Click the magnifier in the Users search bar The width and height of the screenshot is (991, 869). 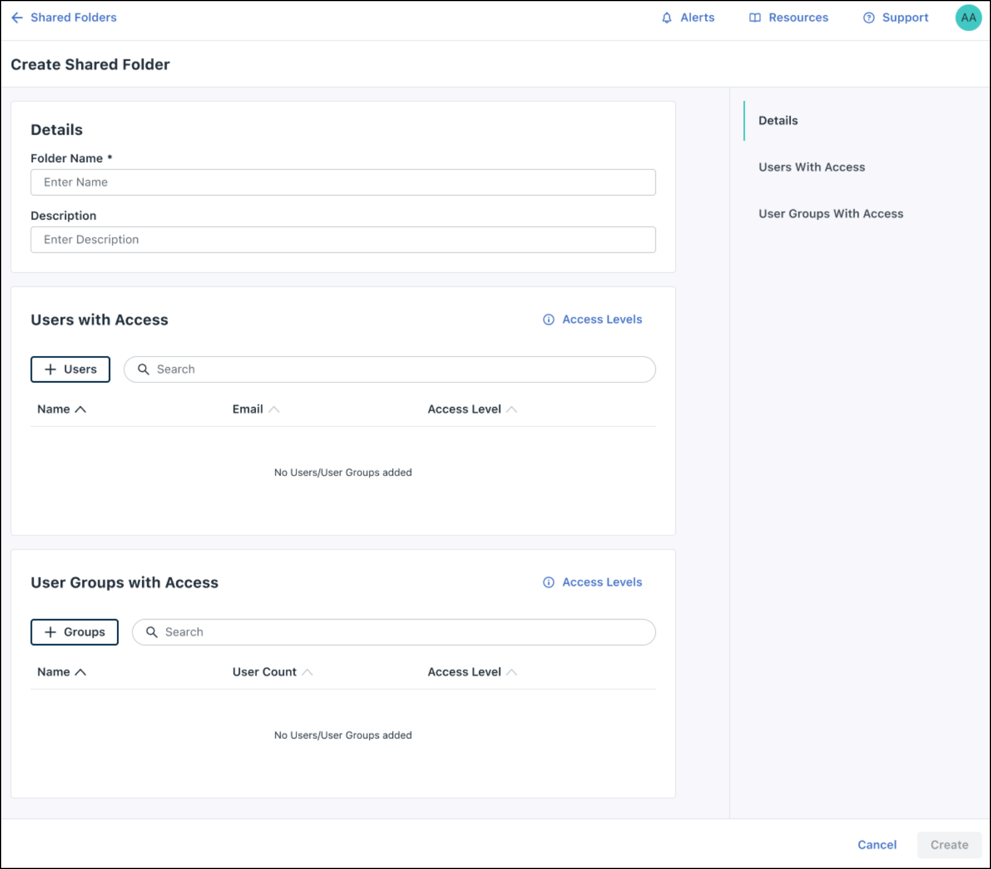coord(144,370)
